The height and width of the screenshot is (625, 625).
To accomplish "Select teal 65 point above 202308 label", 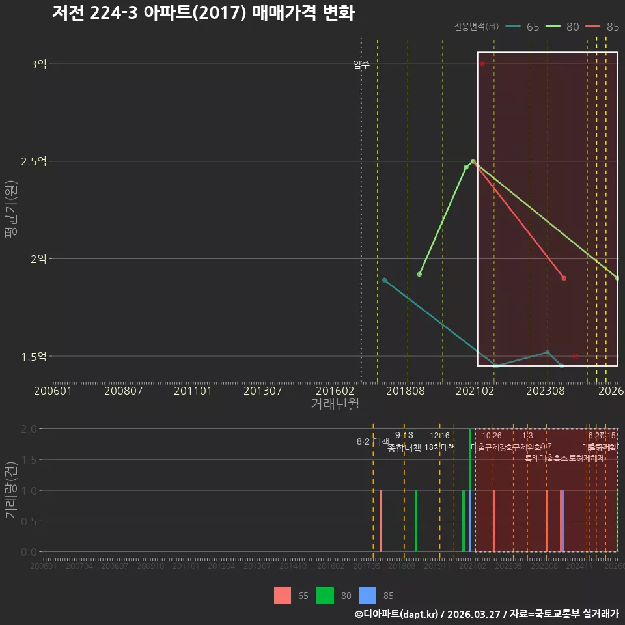I will pyautogui.click(x=548, y=352).
